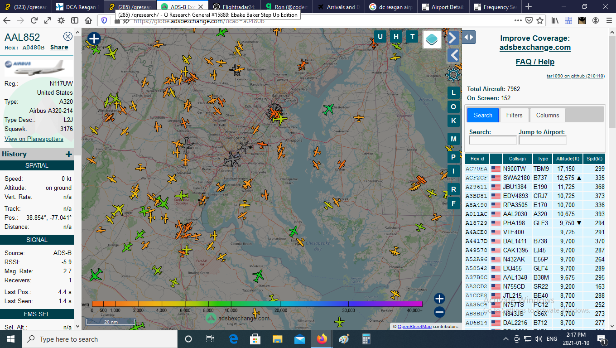The width and height of the screenshot is (616, 348).
Task: Click the left chevron sidebar button
Action: (x=453, y=55)
